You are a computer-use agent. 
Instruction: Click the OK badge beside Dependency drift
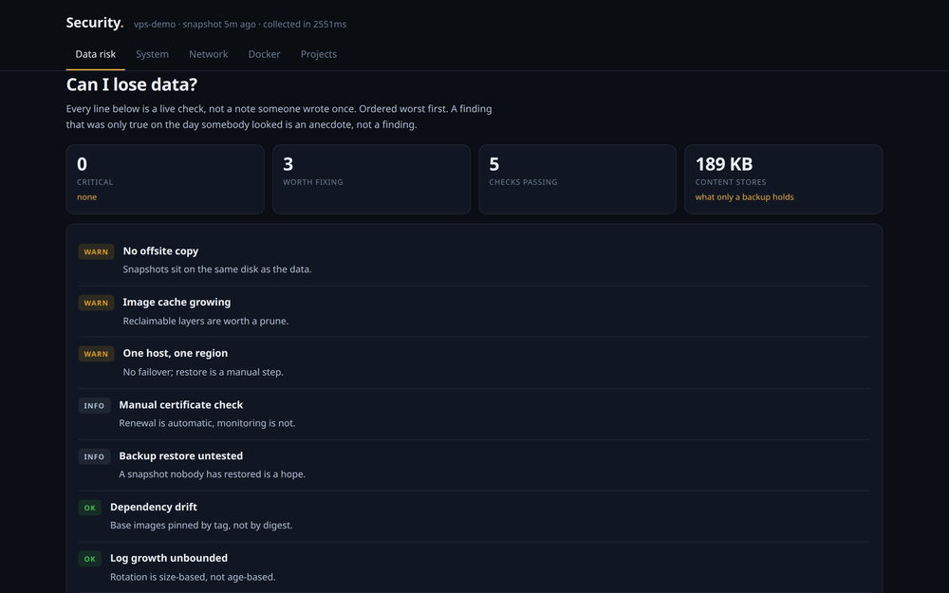tap(89, 508)
